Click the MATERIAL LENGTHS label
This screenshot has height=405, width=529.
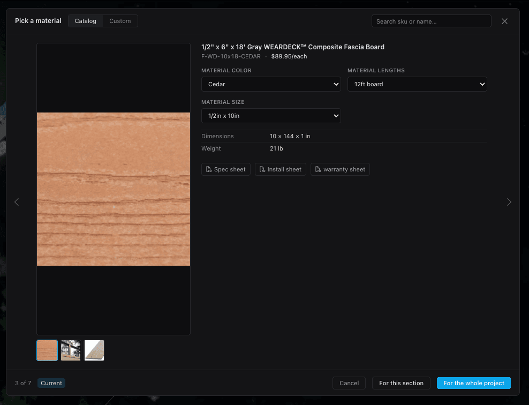376,71
